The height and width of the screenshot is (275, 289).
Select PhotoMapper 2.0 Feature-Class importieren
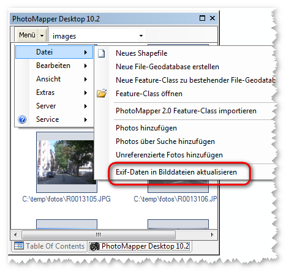[186, 111]
